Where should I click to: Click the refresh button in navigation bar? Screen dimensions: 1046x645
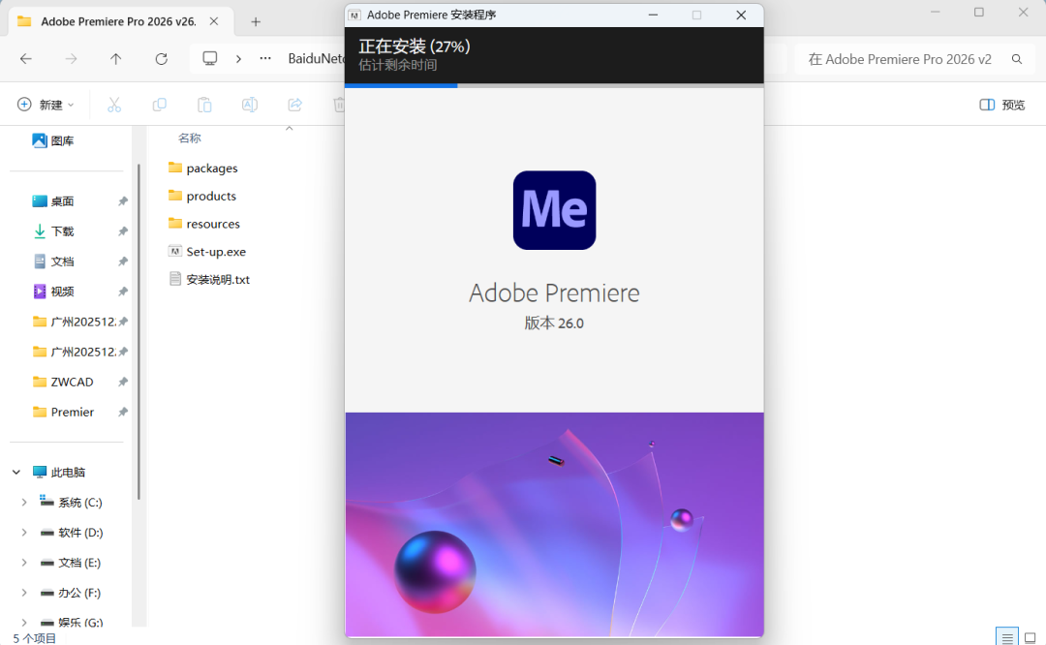[x=161, y=59]
